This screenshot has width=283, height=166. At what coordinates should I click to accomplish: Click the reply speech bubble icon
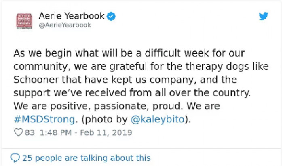point(15,158)
